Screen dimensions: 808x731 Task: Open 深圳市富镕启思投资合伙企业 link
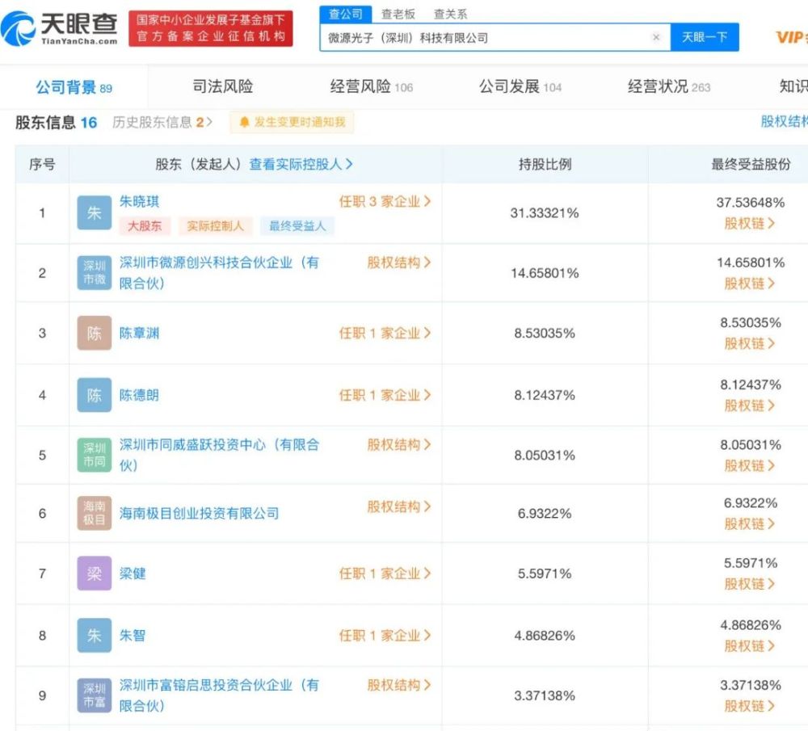219,696
